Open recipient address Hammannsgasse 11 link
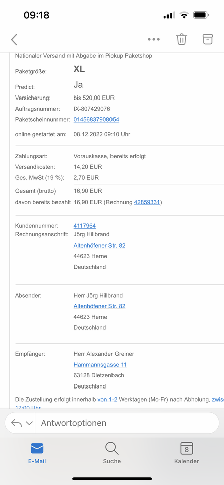224x485 pixels. pyautogui.click(x=100, y=365)
